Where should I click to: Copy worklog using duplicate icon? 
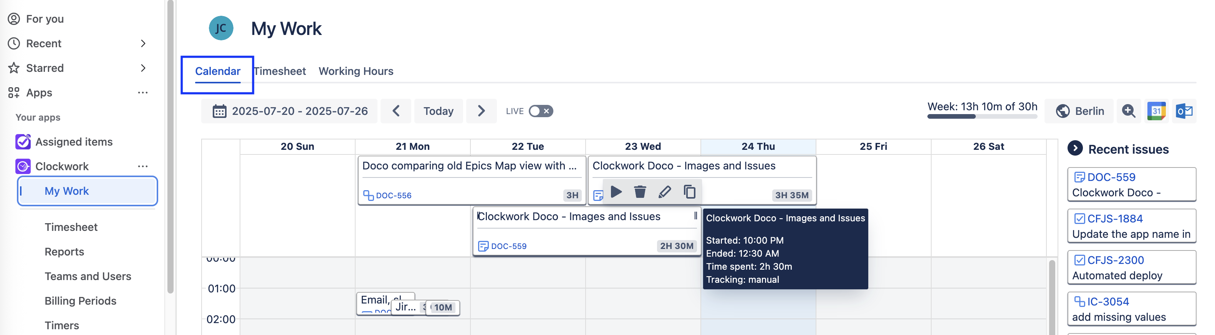click(690, 192)
